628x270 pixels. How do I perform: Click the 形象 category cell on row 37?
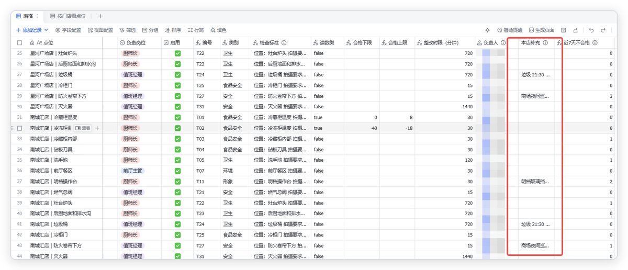click(x=235, y=182)
